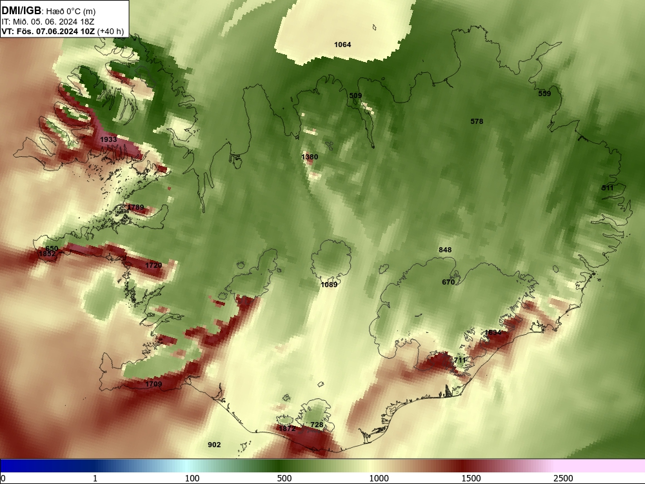Image resolution: width=645 pixels, height=484 pixels.
Task: Click the 1634 label in the southeast
Action: point(493,332)
